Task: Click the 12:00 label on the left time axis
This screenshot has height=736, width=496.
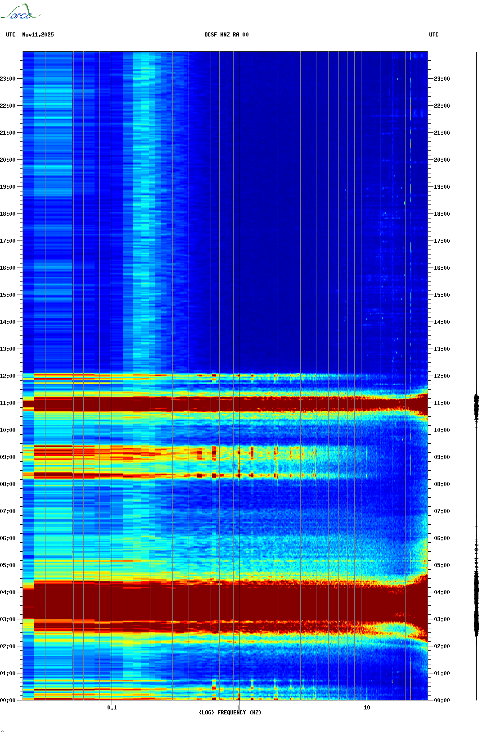Action: point(8,376)
